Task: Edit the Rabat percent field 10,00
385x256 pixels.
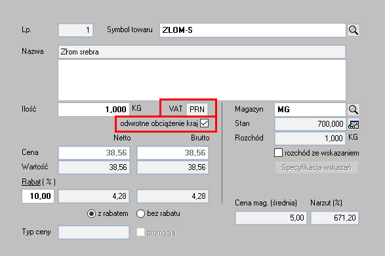Action: 38,196
